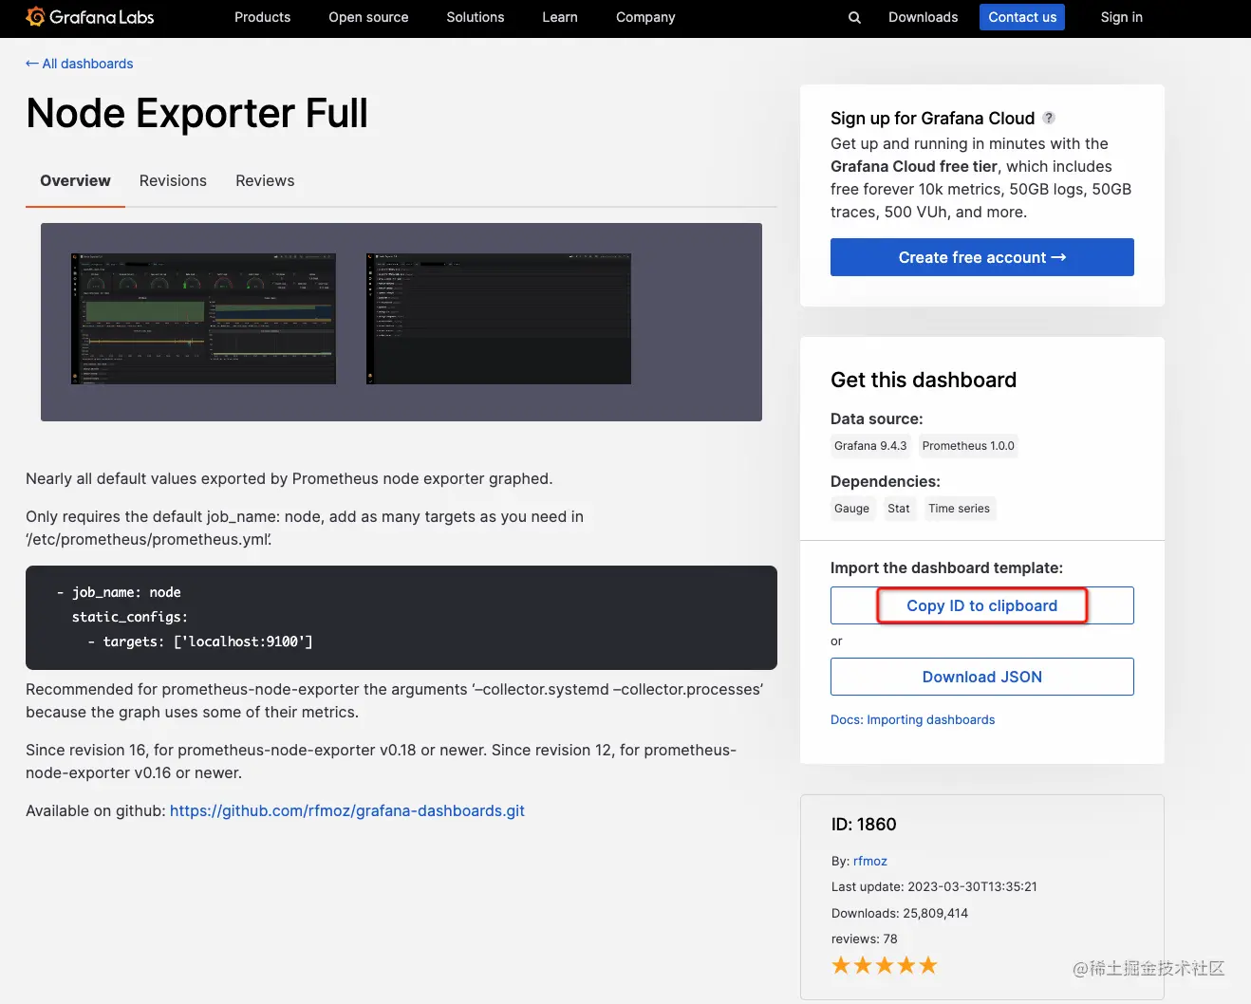1251x1004 pixels.
Task: Click the five-star rating icons
Action: tap(885, 965)
